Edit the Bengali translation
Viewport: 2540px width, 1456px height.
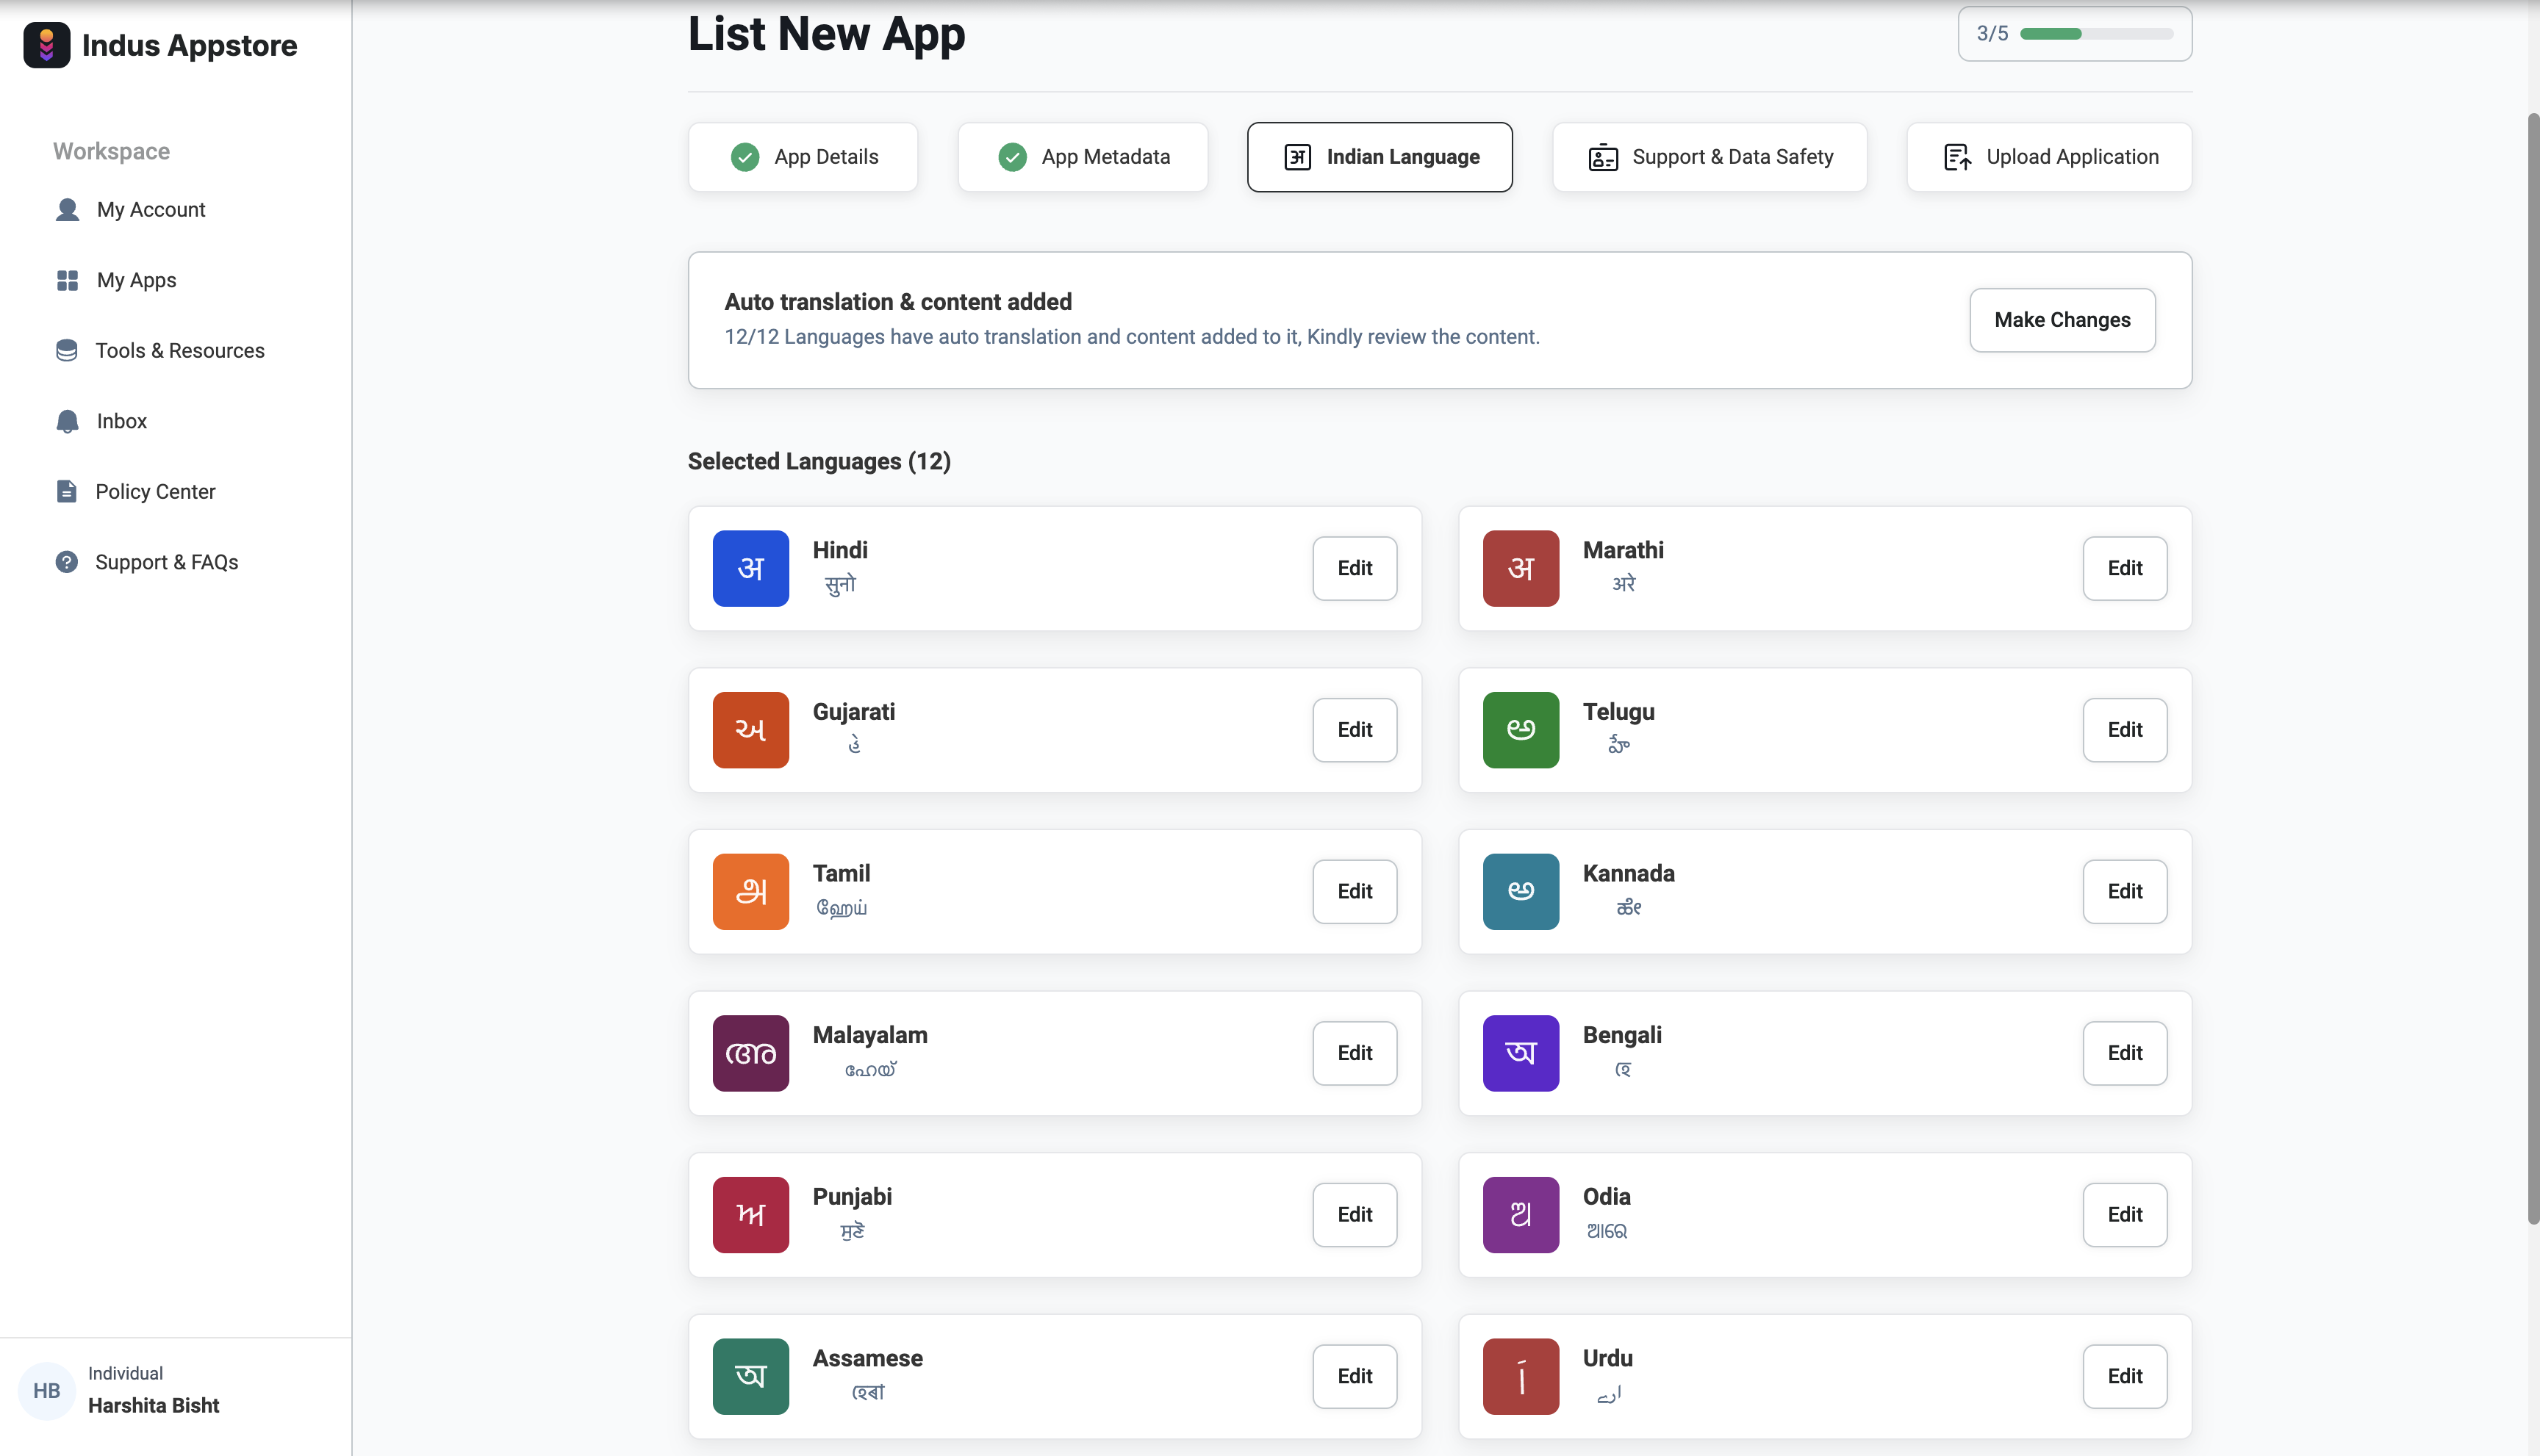[2125, 1053]
